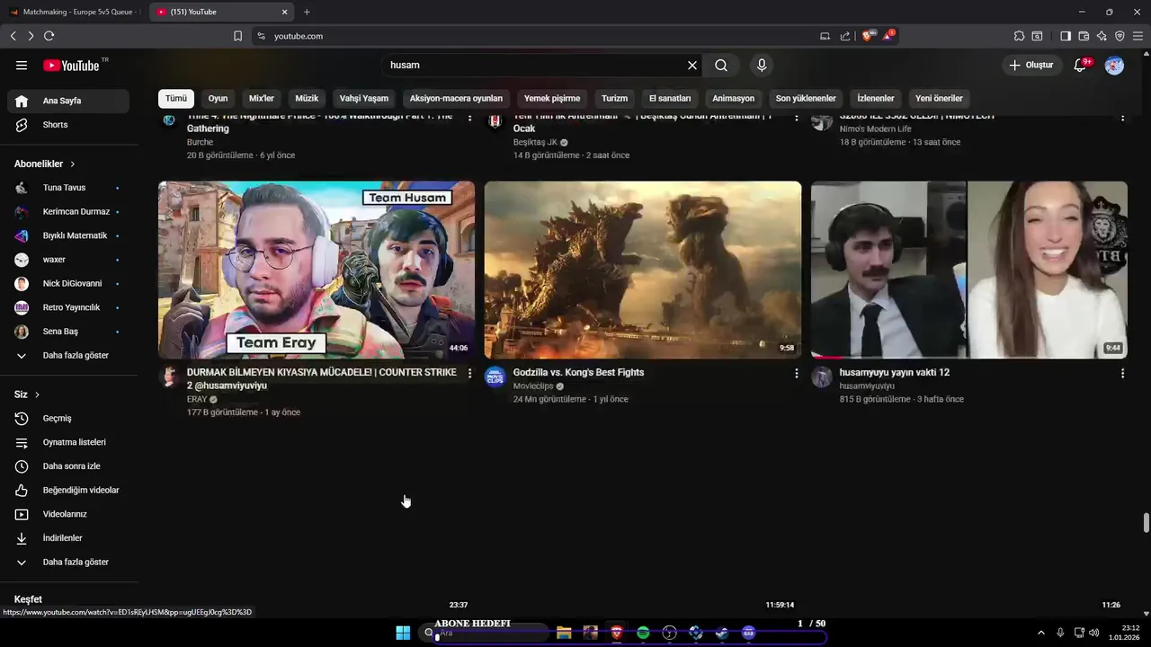Reload the page in browser
The height and width of the screenshot is (647, 1151).
[x=49, y=36]
